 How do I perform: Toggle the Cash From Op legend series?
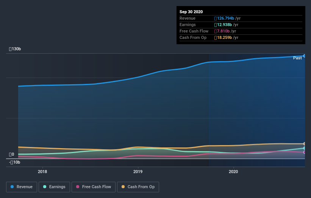(138, 187)
